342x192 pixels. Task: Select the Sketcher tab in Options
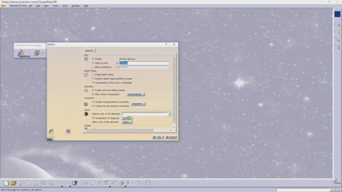click(x=89, y=51)
